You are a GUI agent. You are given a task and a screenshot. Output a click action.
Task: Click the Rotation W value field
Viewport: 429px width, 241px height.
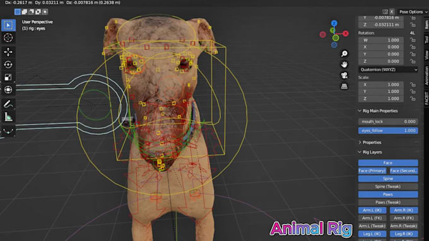pos(381,40)
